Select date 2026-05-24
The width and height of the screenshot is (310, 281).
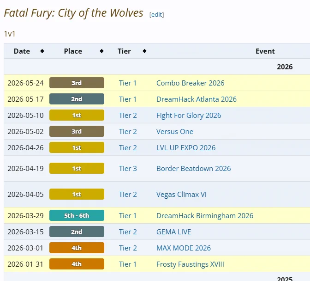point(25,83)
